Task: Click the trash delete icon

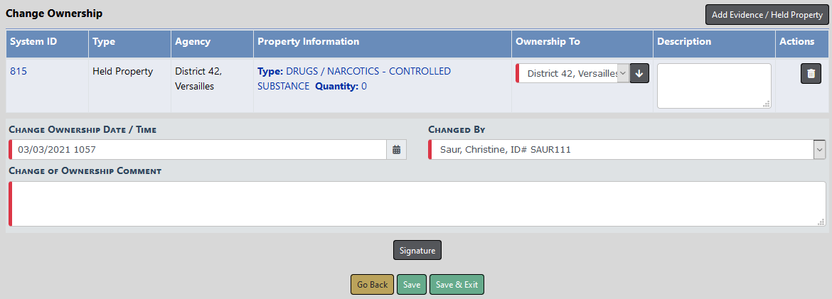Action: click(811, 74)
